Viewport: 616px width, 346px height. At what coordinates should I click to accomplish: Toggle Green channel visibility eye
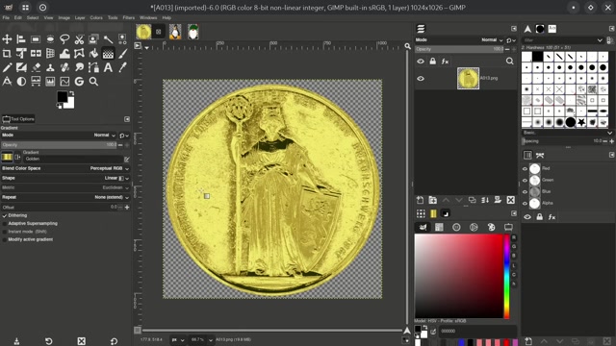(525, 180)
